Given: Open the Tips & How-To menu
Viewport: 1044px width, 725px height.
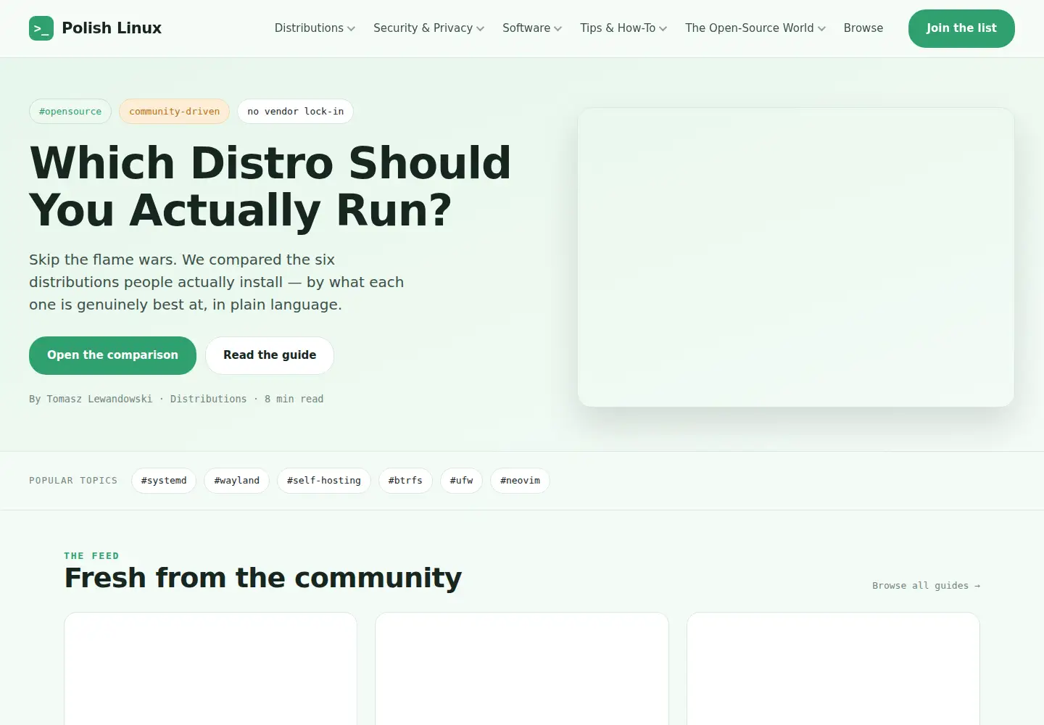Looking at the screenshot, I should point(623,28).
